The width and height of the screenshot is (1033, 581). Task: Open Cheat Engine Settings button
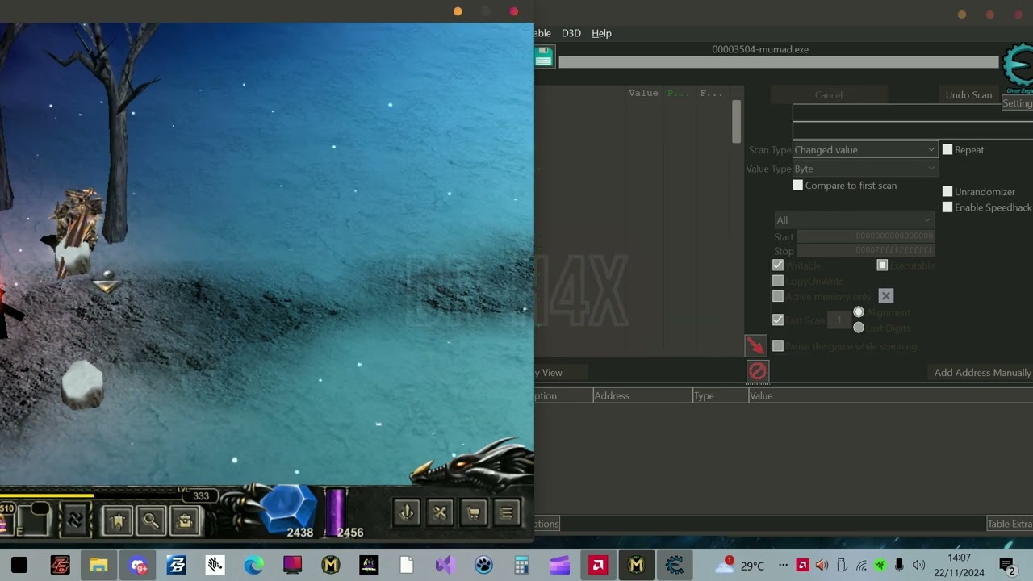pos(1017,103)
